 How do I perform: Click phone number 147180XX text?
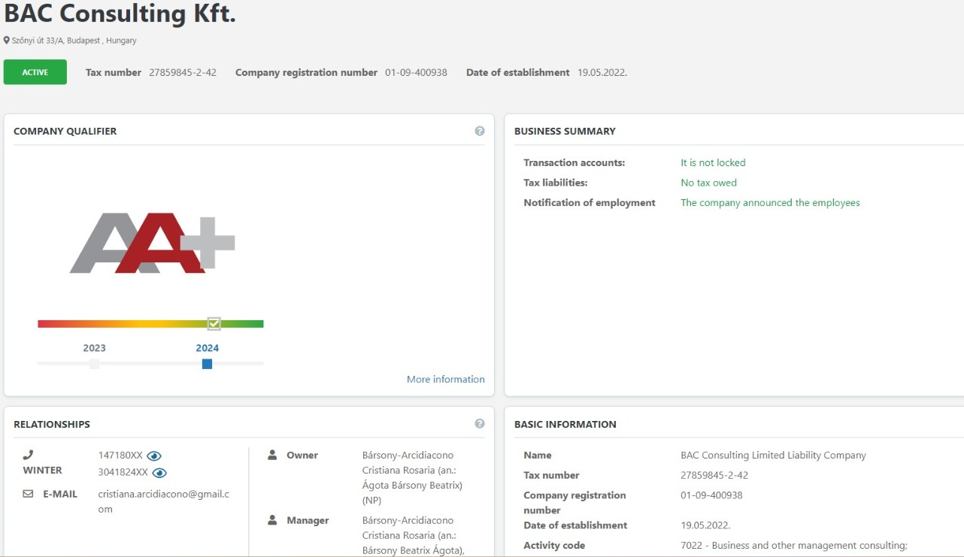(x=120, y=456)
